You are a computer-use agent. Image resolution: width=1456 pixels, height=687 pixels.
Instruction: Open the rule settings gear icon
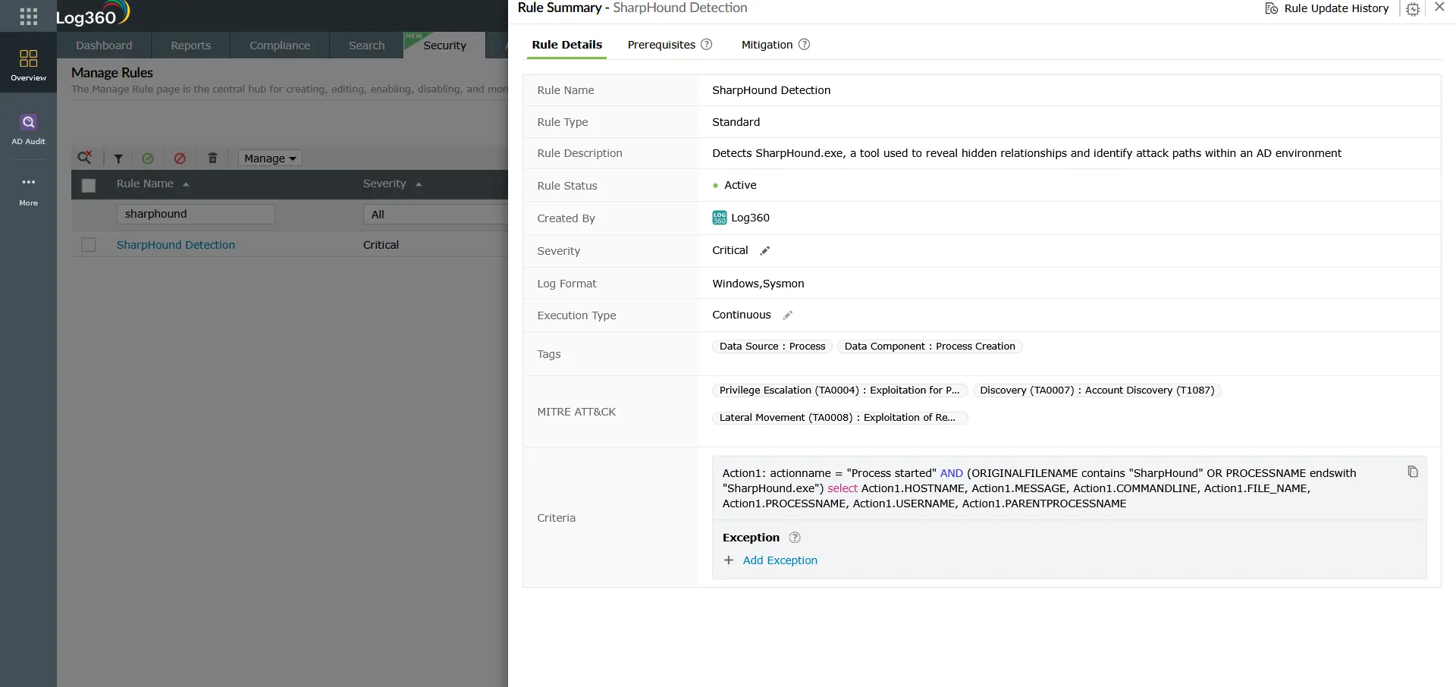[1413, 9]
